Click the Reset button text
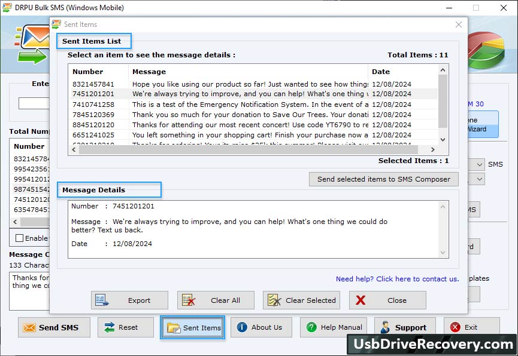Image resolution: width=518 pixels, height=356 pixels. [x=128, y=327]
